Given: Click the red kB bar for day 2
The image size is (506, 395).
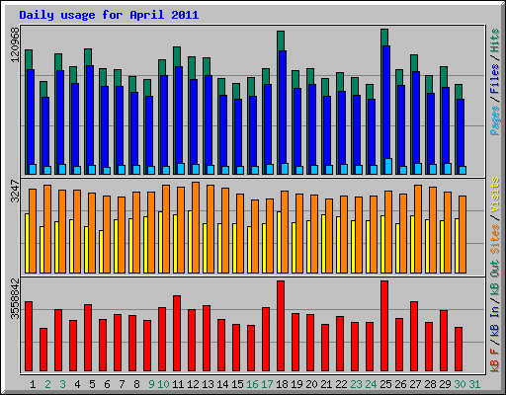Looking at the screenshot, I should (x=43, y=350).
